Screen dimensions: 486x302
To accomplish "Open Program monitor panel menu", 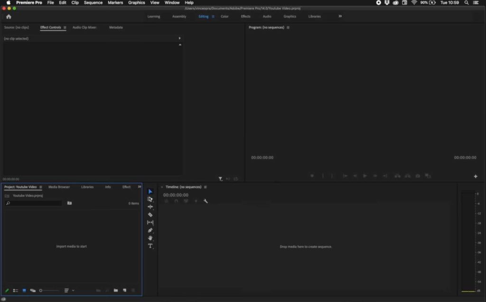I will [x=288, y=28].
